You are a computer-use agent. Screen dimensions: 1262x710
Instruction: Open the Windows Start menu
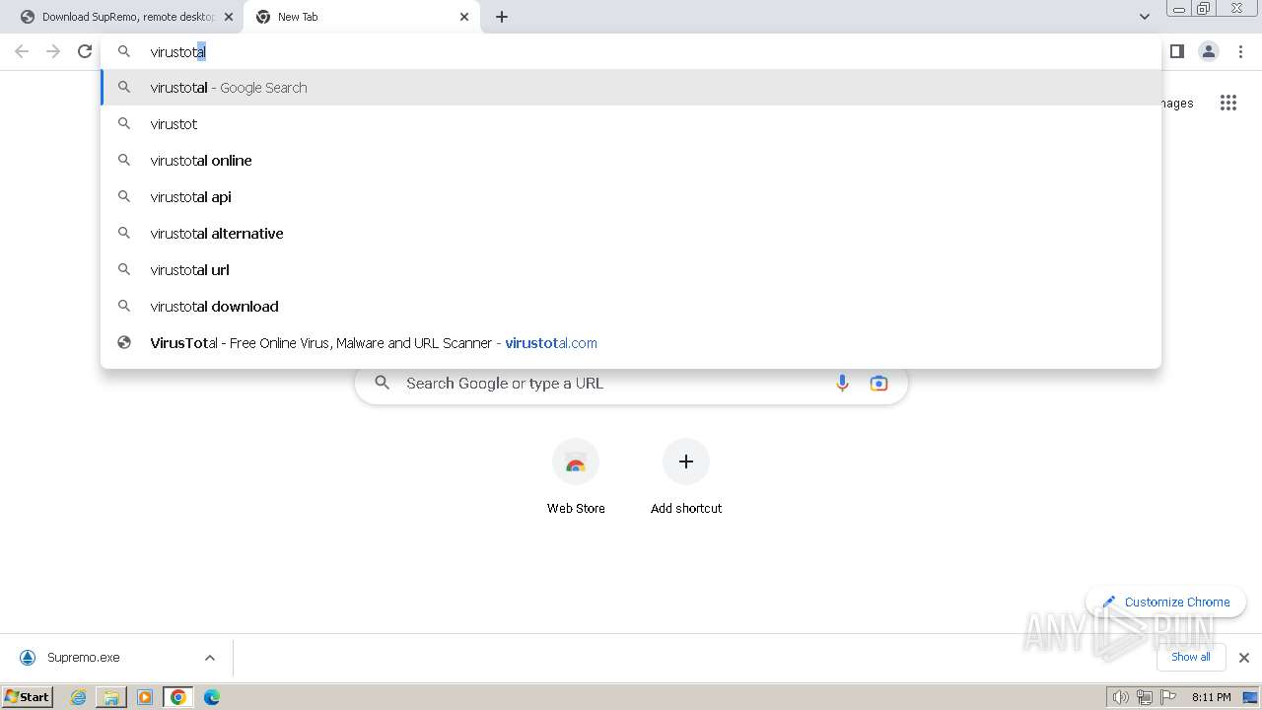[28, 697]
